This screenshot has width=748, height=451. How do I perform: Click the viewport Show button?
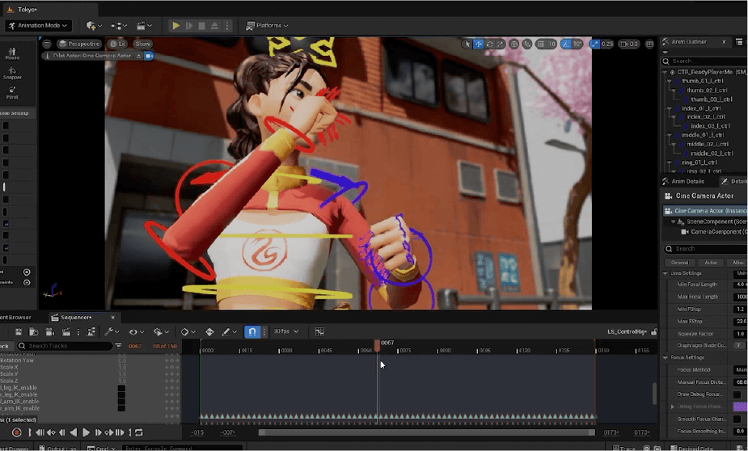pyautogui.click(x=142, y=44)
